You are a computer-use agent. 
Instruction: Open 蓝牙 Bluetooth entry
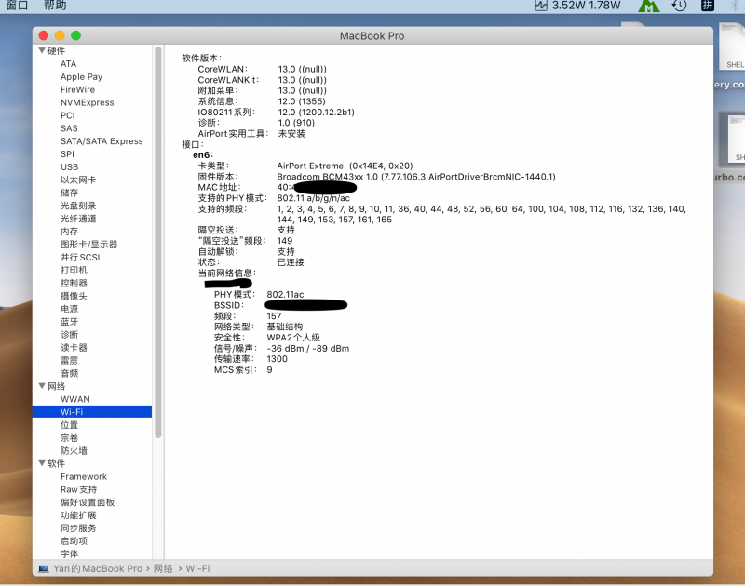69,322
